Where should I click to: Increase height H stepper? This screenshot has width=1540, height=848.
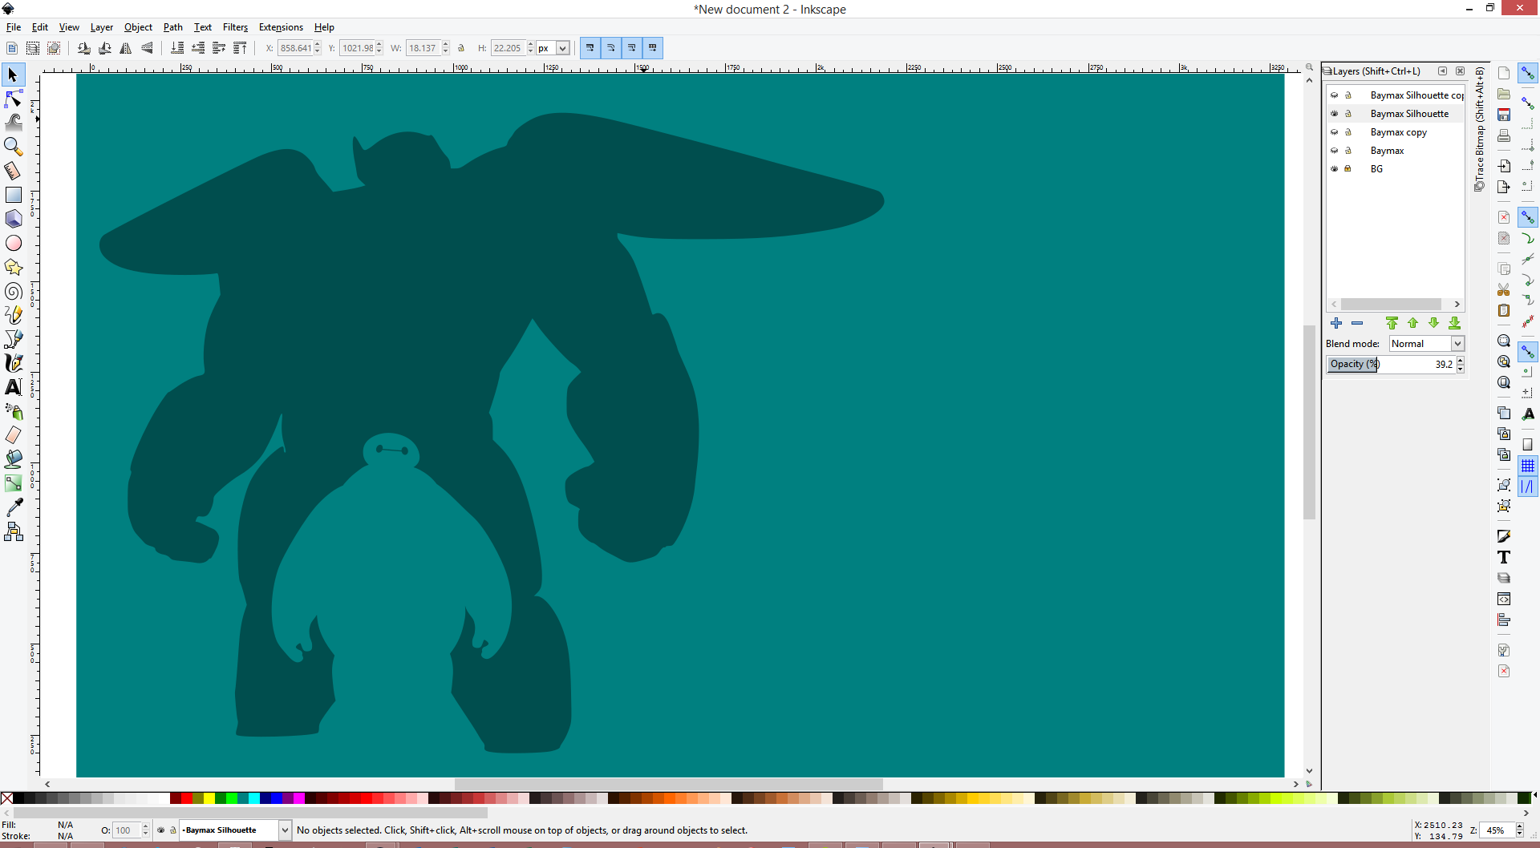tap(530, 45)
